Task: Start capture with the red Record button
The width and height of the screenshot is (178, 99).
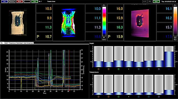Action: click(20, 2)
